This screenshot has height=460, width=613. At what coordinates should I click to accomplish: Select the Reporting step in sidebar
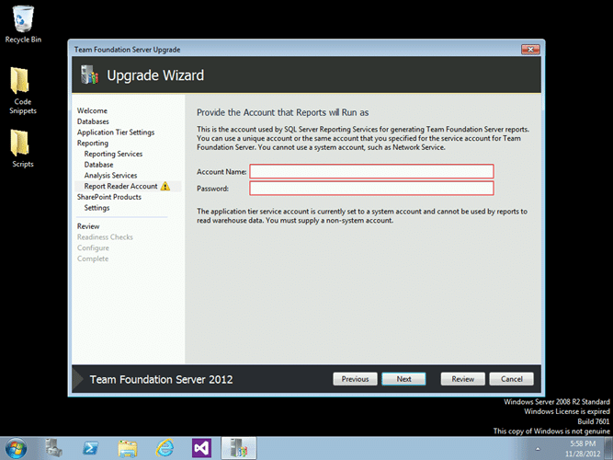click(92, 143)
